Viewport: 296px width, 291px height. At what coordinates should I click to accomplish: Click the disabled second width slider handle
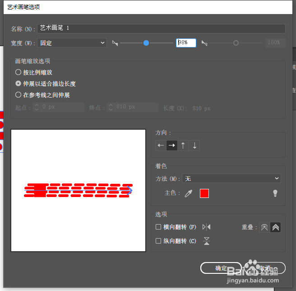click(x=236, y=43)
